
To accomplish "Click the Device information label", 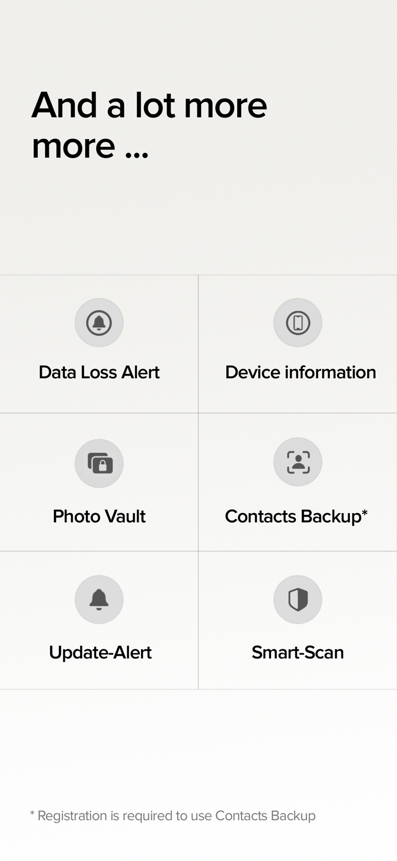I will (300, 372).
